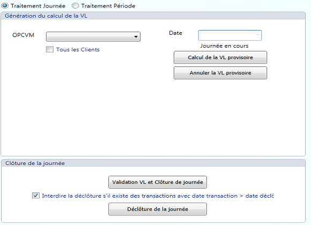Image resolution: width=311 pixels, height=225 pixels.
Task: Enable the Tous les Clients checkbox
Action: click(x=49, y=49)
